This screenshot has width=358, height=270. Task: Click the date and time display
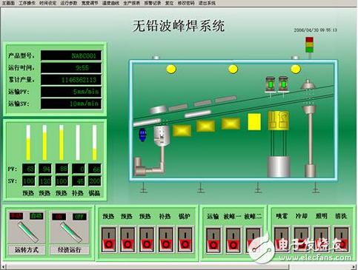[x=316, y=30]
